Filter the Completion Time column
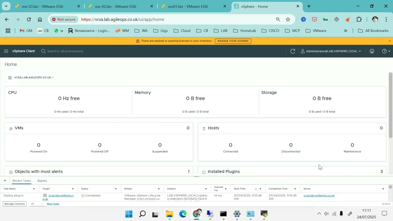This screenshot has width=393, height=221. [295, 189]
